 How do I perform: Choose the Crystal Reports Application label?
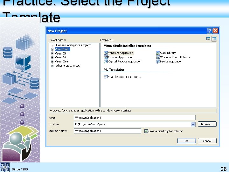pyautogui.click(x=125, y=61)
